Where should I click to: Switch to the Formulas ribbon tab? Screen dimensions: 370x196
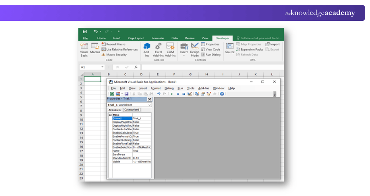point(158,38)
